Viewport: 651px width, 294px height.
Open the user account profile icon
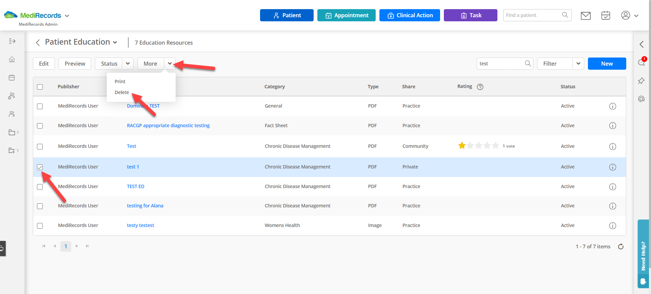tap(626, 15)
